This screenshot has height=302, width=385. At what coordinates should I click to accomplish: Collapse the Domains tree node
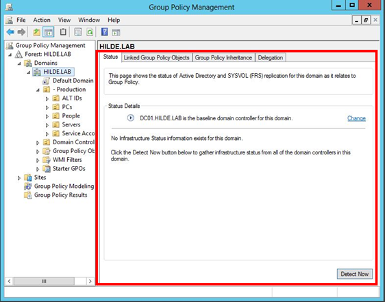pos(19,64)
